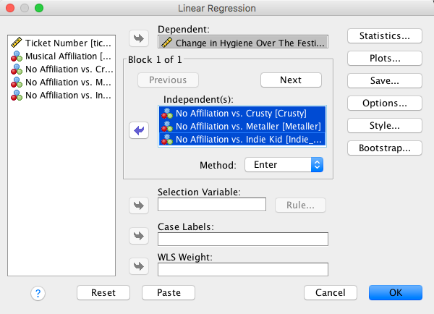Viewport: 434px width, 314px height.
Task: Click inside the Selection Variable field
Action: [211, 205]
